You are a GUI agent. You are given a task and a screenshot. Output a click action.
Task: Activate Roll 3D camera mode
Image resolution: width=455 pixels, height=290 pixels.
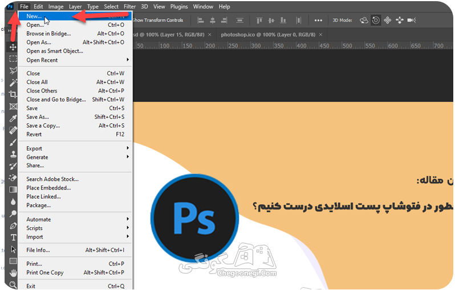(x=376, y=20)
